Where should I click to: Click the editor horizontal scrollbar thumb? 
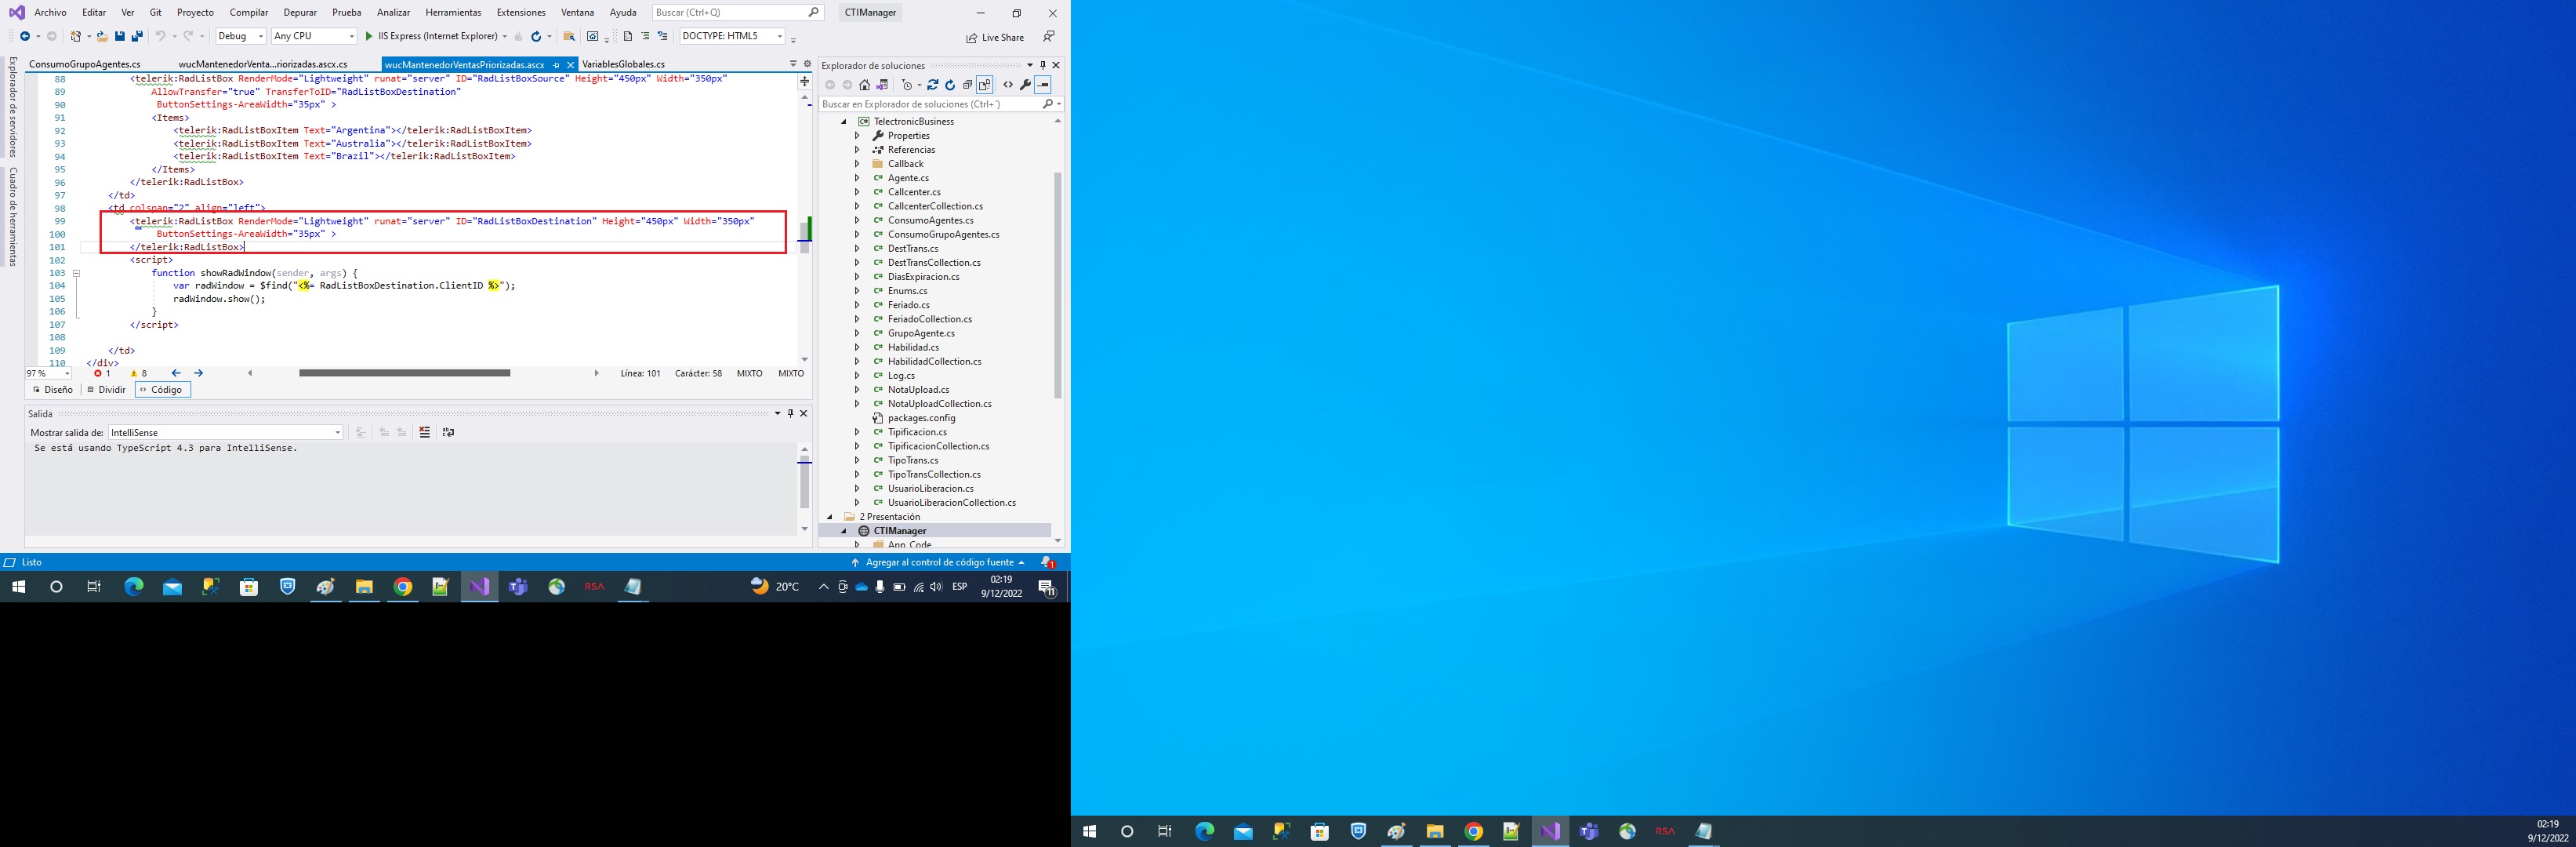pyautogui.click(x=404, y=373)
